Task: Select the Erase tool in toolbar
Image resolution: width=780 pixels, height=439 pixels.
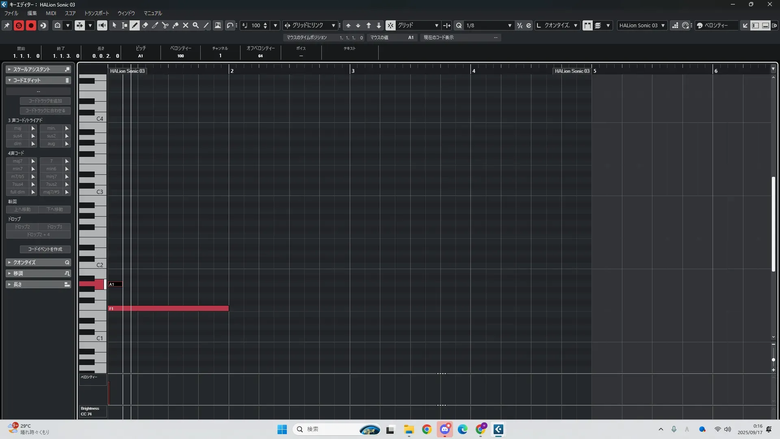Action: [x=145, y=25]
